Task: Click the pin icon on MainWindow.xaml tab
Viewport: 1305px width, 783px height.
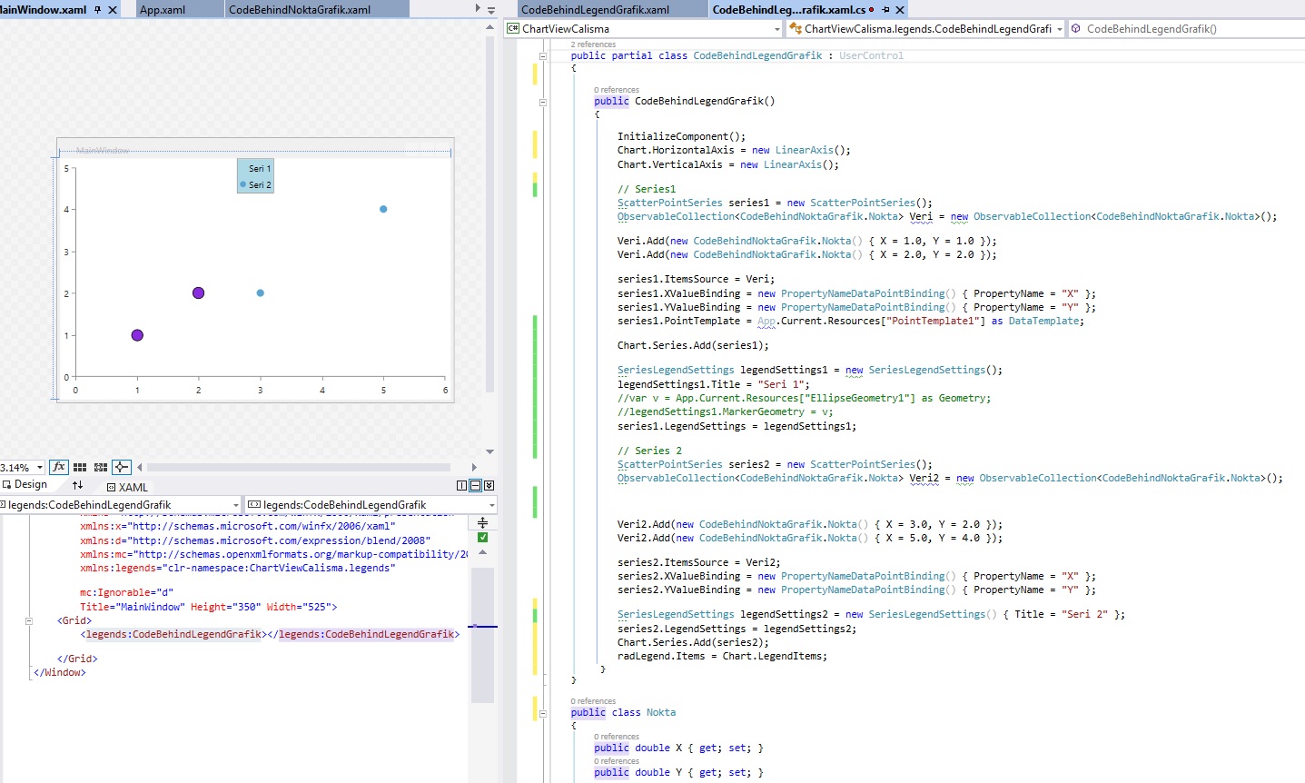Action: click(x=98, y=9)
